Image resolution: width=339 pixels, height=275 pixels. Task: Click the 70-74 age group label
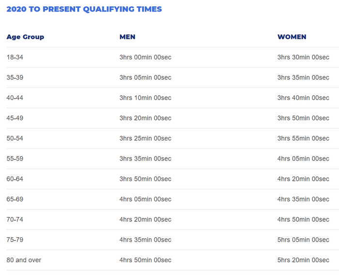click(x=14, y=219)
